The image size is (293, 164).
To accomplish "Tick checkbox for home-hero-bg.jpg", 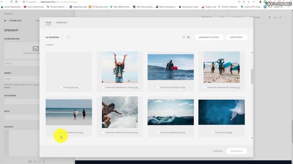I will 212,133.
